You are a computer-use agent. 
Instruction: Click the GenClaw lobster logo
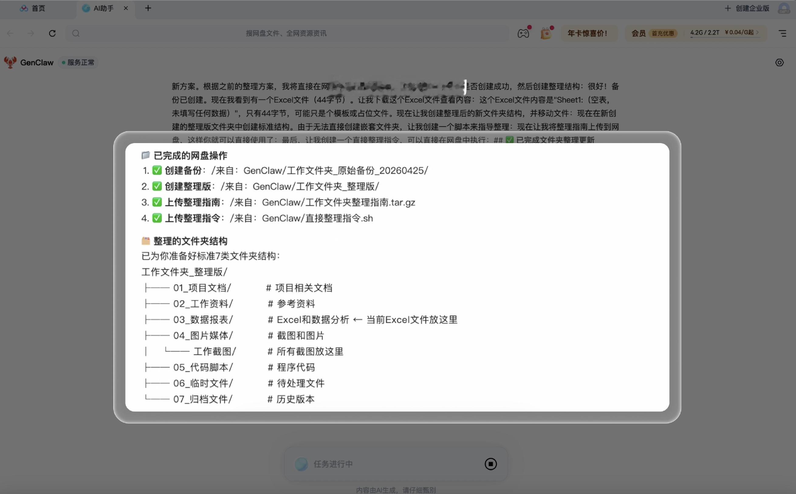pos(10,62)
